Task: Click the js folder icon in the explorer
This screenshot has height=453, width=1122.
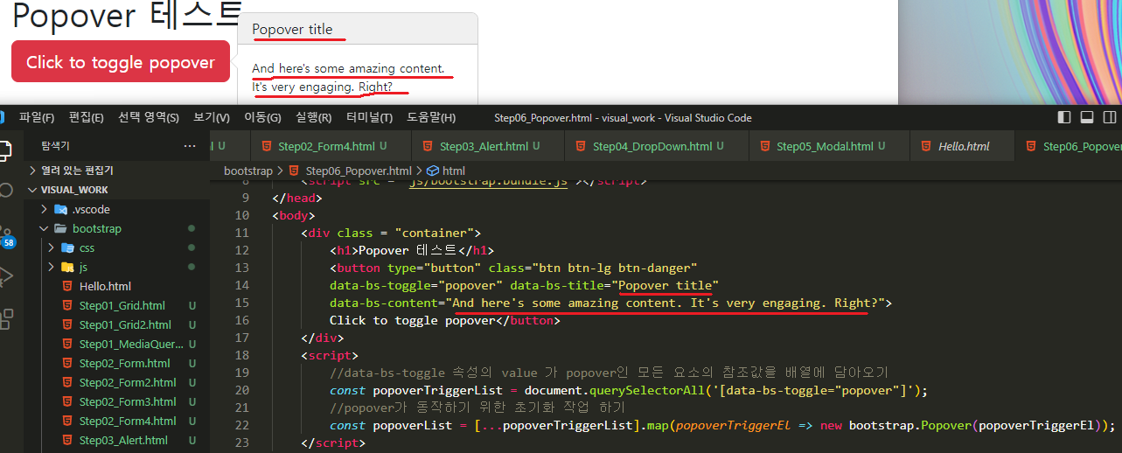Action: pyautogui.click(x=67, y=267)
